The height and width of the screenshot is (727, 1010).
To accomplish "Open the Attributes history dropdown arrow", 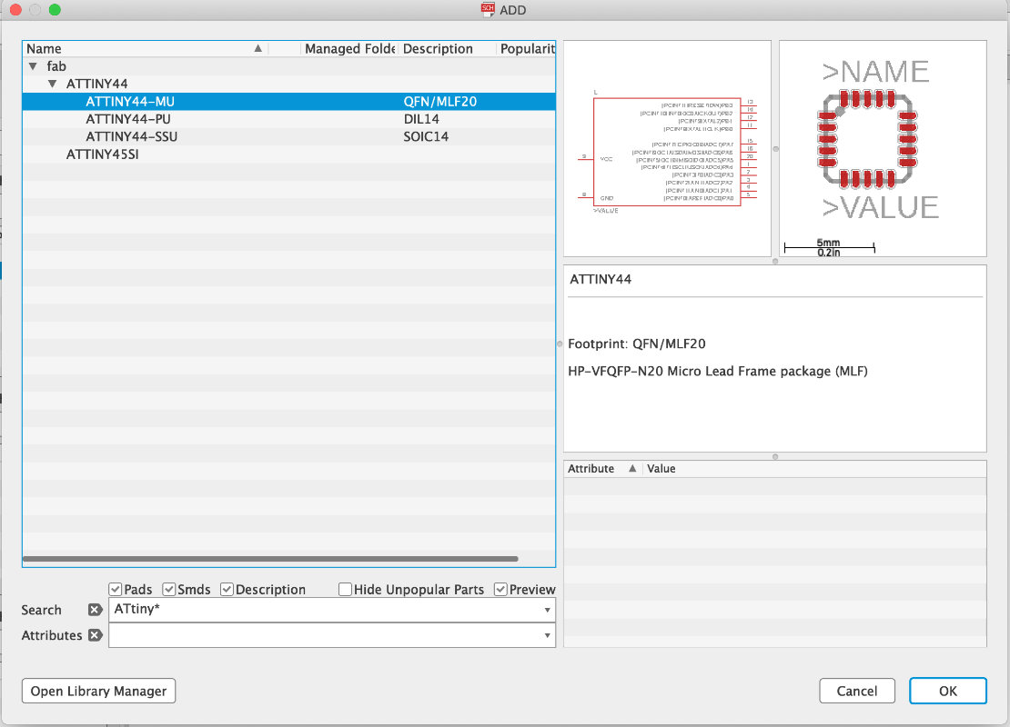I will (547, 635).
